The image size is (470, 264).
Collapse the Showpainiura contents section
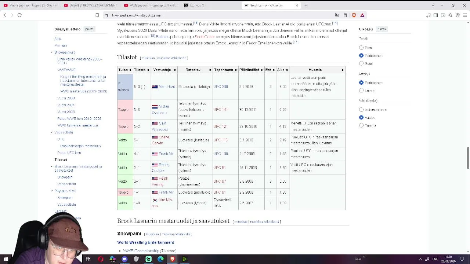pos(52,52)
